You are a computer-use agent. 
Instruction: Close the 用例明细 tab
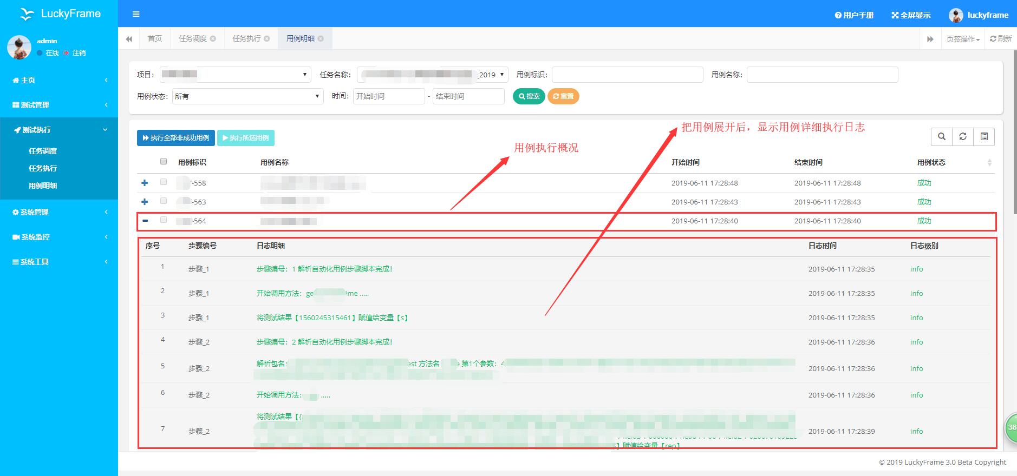(321, 38)
